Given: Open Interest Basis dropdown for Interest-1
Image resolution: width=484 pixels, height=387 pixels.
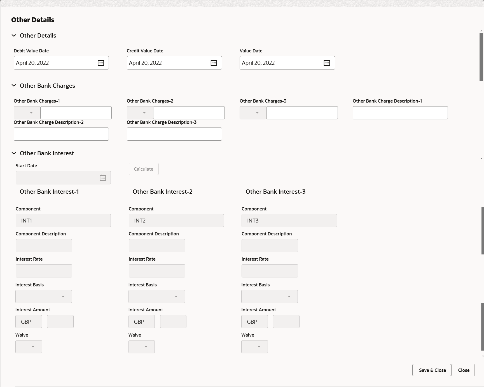Looking at the screenshot, I should click(x=44, y=296).
